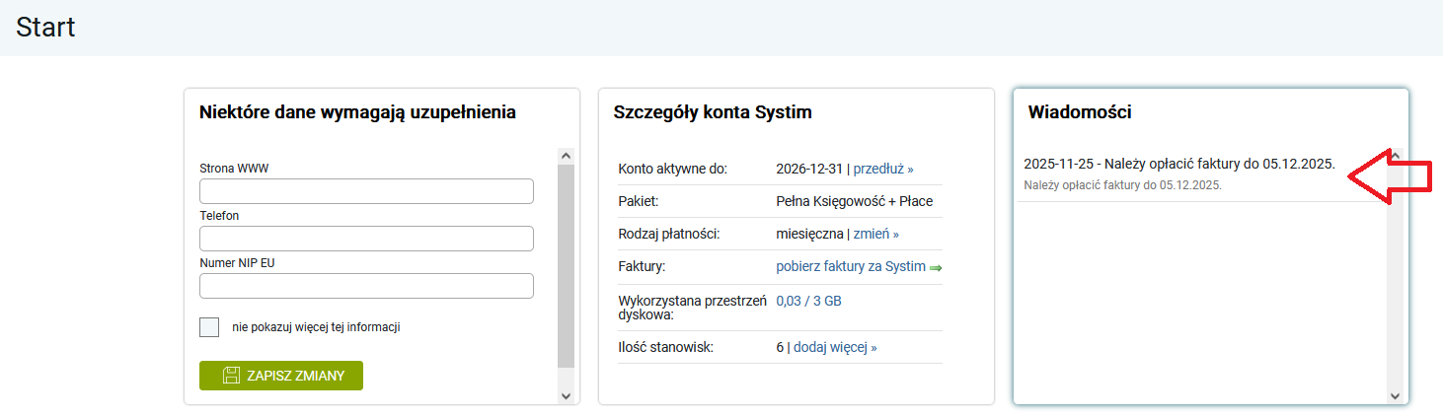The image size is (1443, 417).
Task: Open the 2025-11-25 invoice payment message
Action: pos(1179,165)
